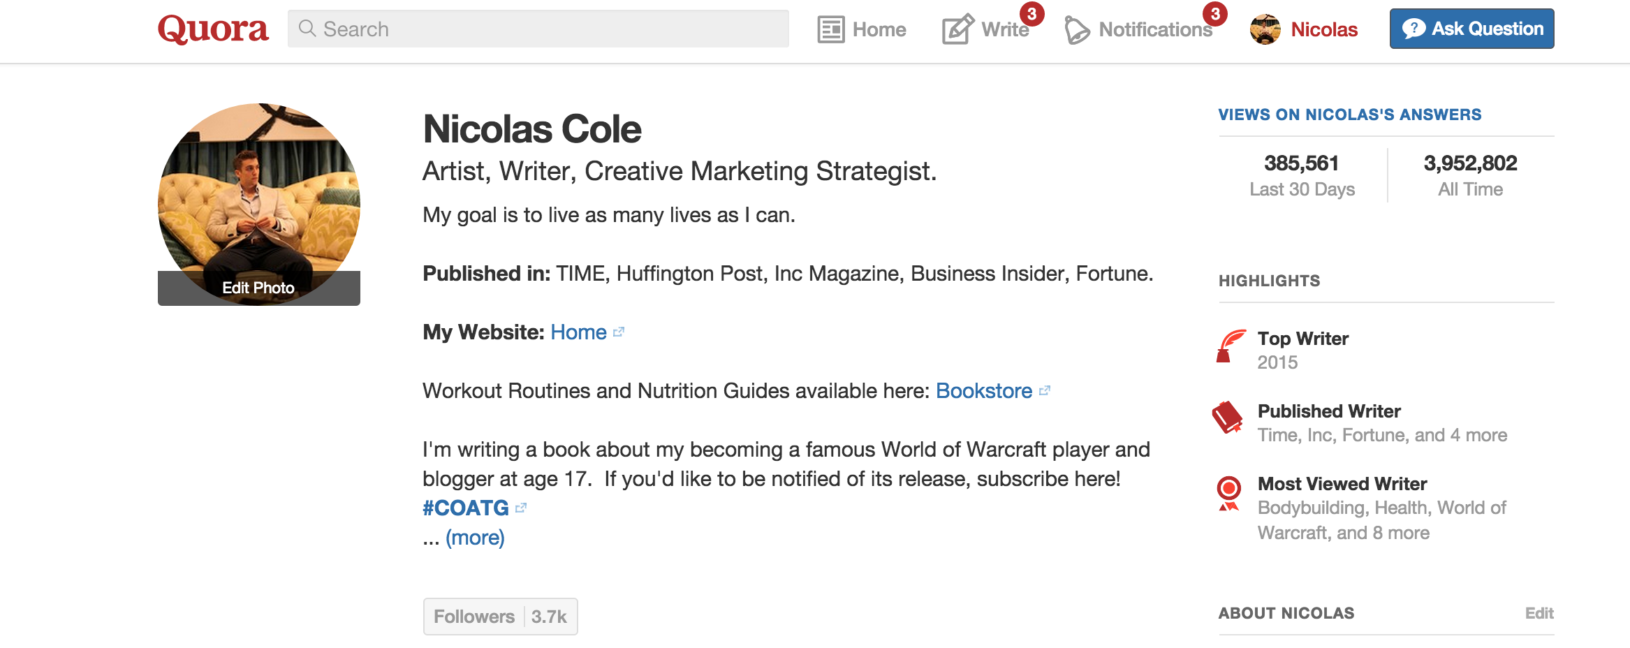Screen dimensions: 1630x648
Task: Click the Top Writer quill icon
Action: coord(1231,346)
